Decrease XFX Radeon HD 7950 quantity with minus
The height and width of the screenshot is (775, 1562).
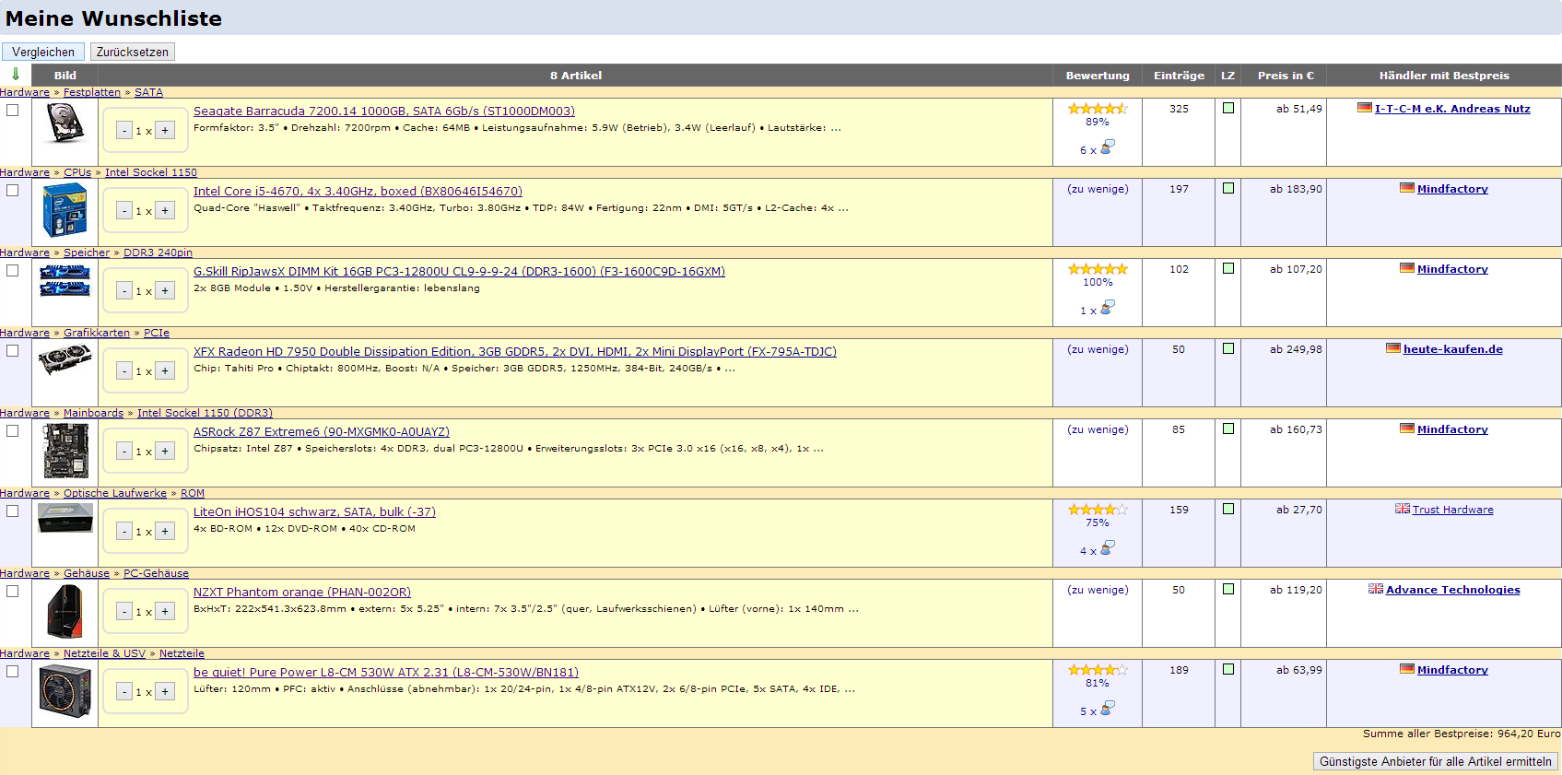click(124, 371)
